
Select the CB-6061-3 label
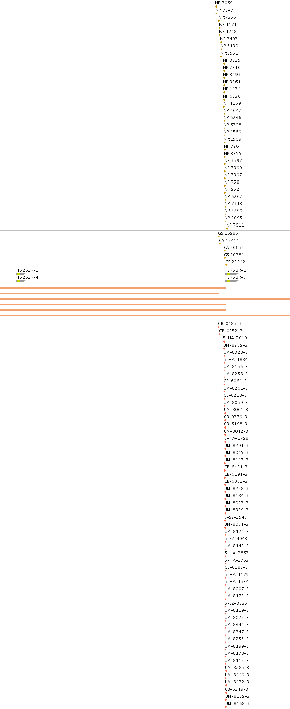tap(235, 381)
